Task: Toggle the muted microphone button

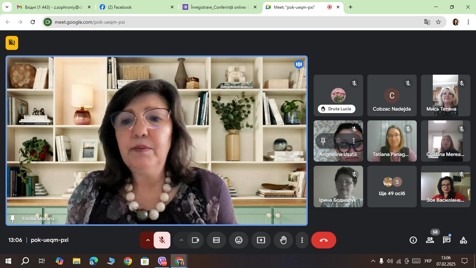Action: pos(162,240)
